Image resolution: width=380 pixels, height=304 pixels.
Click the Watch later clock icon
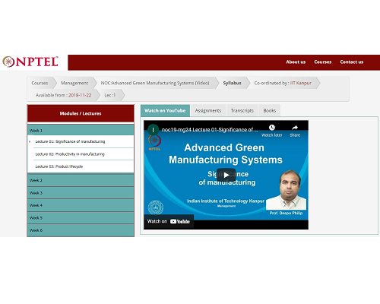pos(272,128)
